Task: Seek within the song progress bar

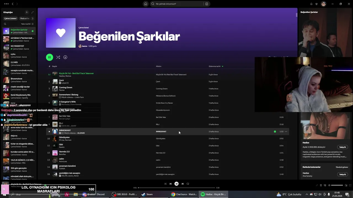Action: (x=176, y=188)
